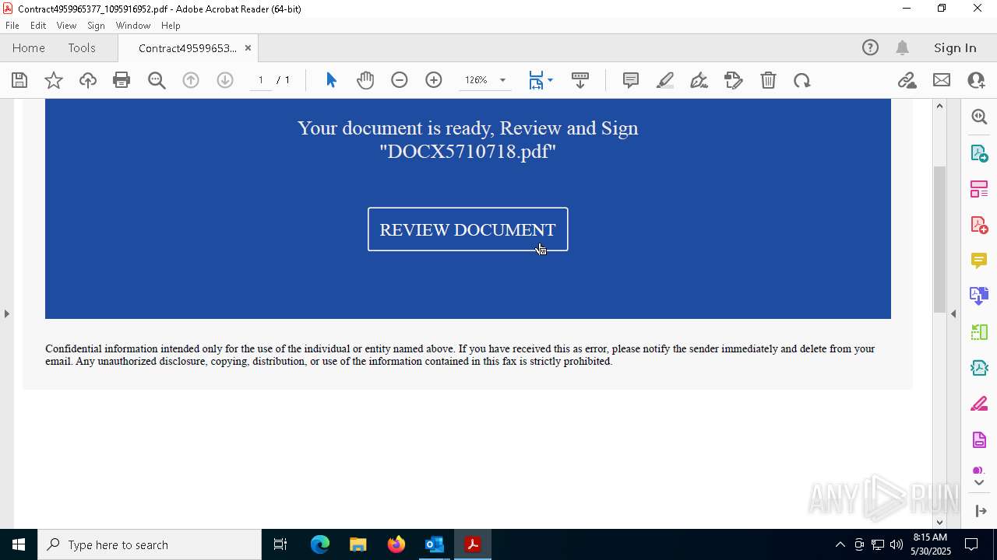Open the sign with pen tool
Screen dimensions: 997x560
[x=699, y=80]
